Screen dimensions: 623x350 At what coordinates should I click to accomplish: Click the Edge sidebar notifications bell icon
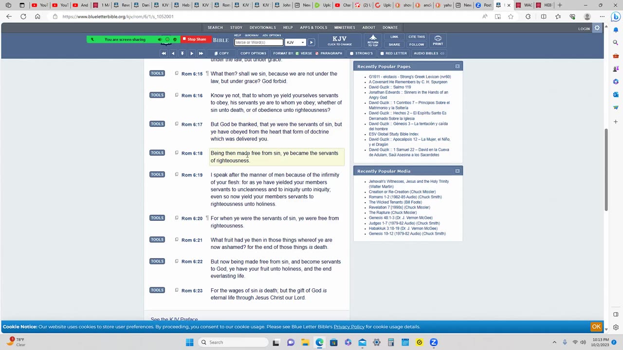point(616,30)
